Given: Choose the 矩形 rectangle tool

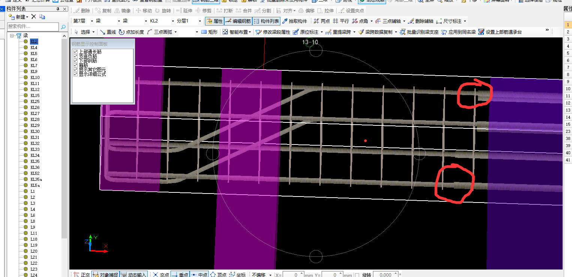Looking at the screenshot, I should (x=210, y=32).
